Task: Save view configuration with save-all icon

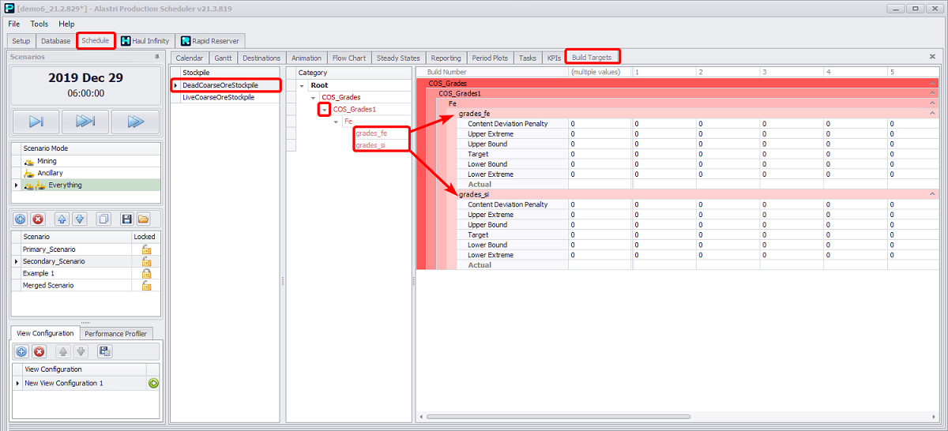Action: point(104,351)
